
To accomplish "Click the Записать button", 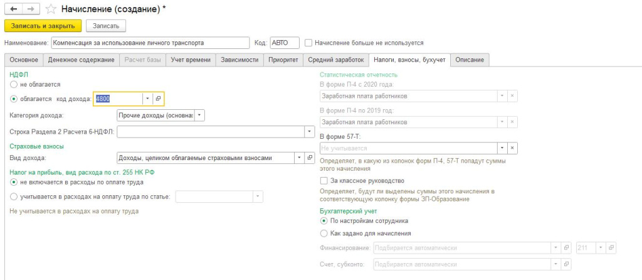I will coord(106,26).
